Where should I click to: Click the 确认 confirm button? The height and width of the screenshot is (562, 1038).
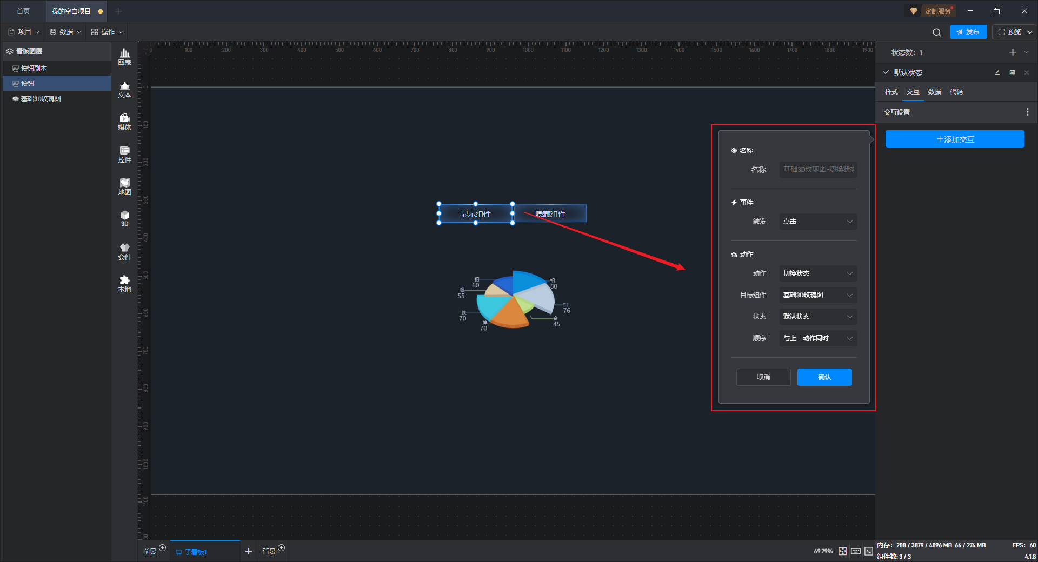[824, 377]
